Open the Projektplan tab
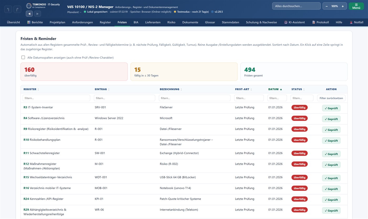The width and height of the screenshot is (368, 219). 57,22
